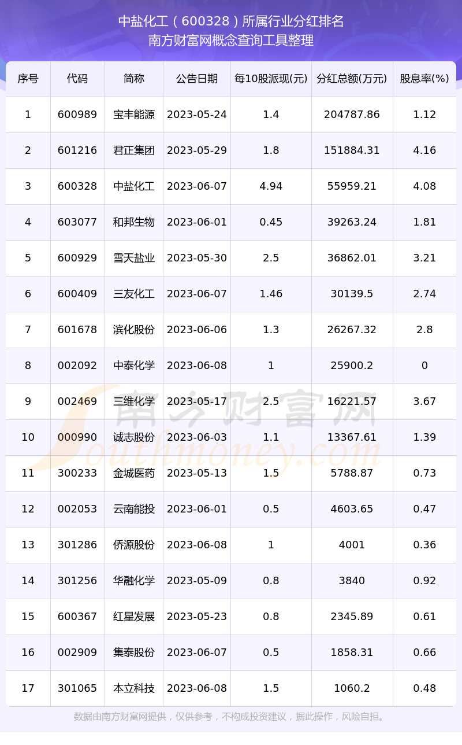Click the 分红总额(万元) column header
Viewport: 462px width, 745px height.
352,79
